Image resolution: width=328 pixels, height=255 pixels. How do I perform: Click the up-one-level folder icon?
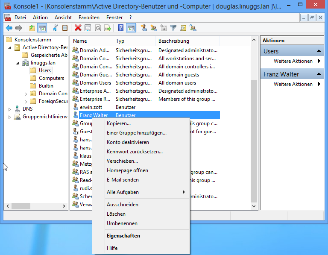tap(32, 28)
